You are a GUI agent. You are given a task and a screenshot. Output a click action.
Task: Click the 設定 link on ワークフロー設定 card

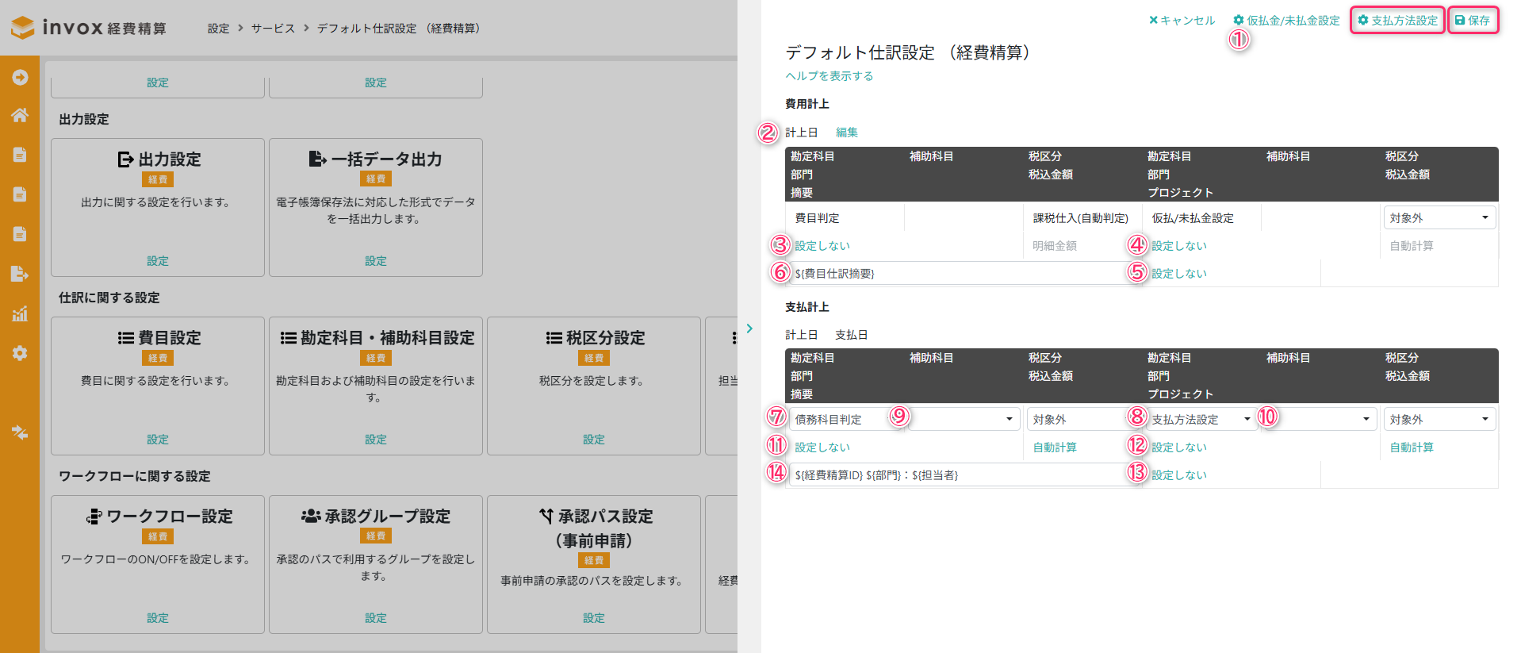(158, 618)
